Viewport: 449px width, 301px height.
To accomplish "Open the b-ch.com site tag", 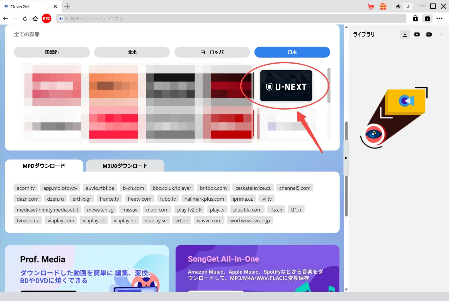I will click(x=133, y=188).
